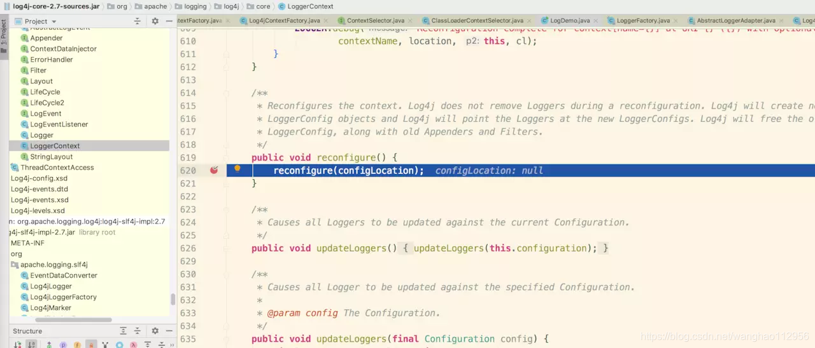Click the interface icon beside ErrorHandler
This screenshot has height=348, width=815.
[24, 60]
